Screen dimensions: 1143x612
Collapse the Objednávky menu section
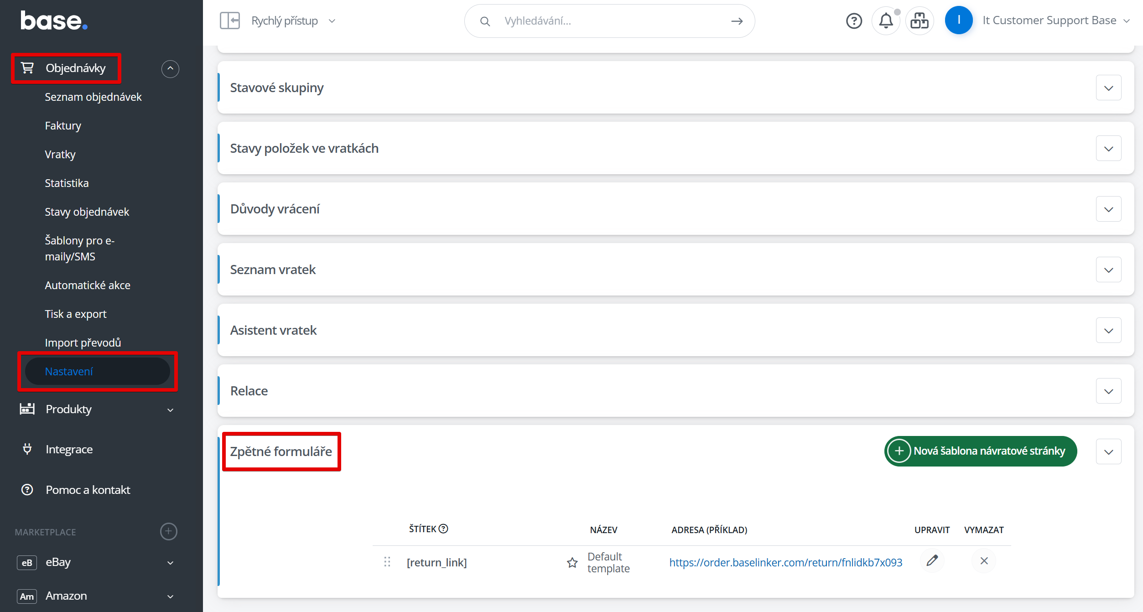tap(170, 69)
